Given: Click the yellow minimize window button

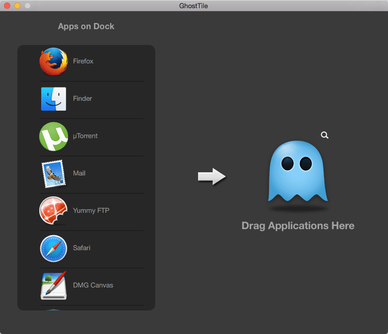Looking at the screenshot, I should 17,6.
